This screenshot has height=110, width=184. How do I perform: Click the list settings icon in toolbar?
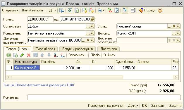click(x=133, y=10)
